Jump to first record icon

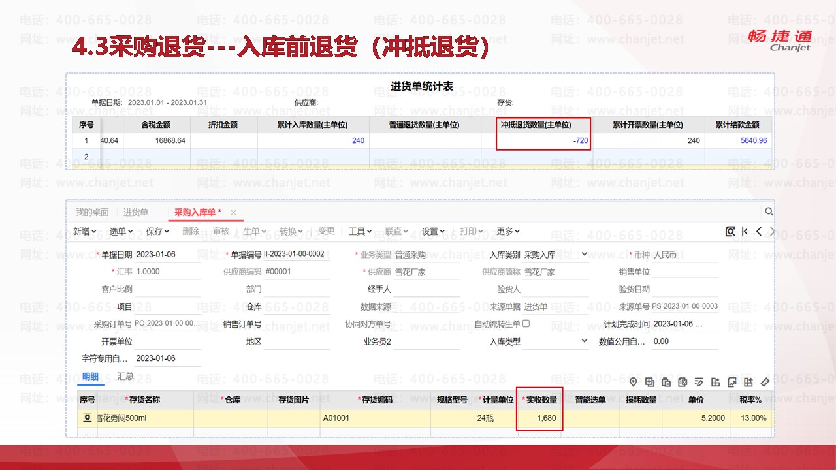(745, 232)
